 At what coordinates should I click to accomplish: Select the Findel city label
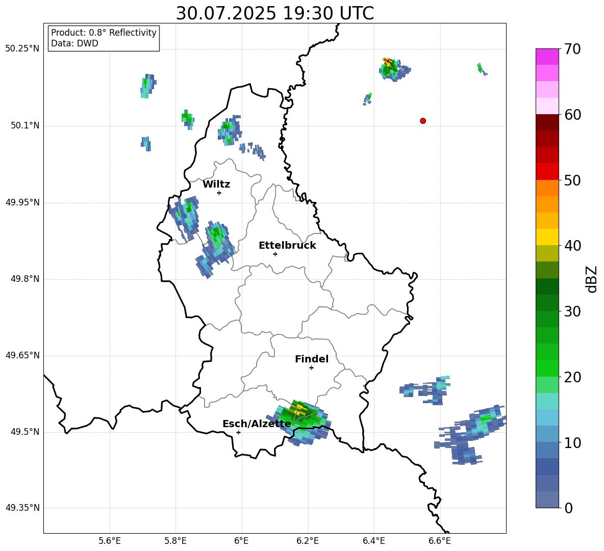(x=312, y=359)
